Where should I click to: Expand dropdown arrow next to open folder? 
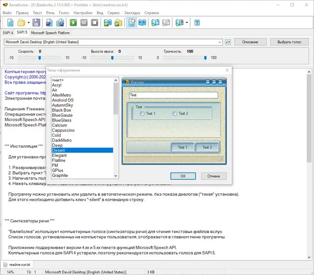[x=29, y=22]
